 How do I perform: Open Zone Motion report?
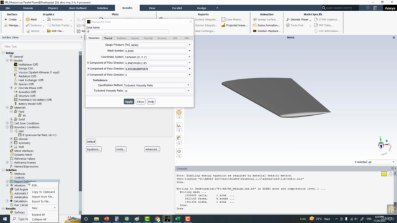point(232,19)
